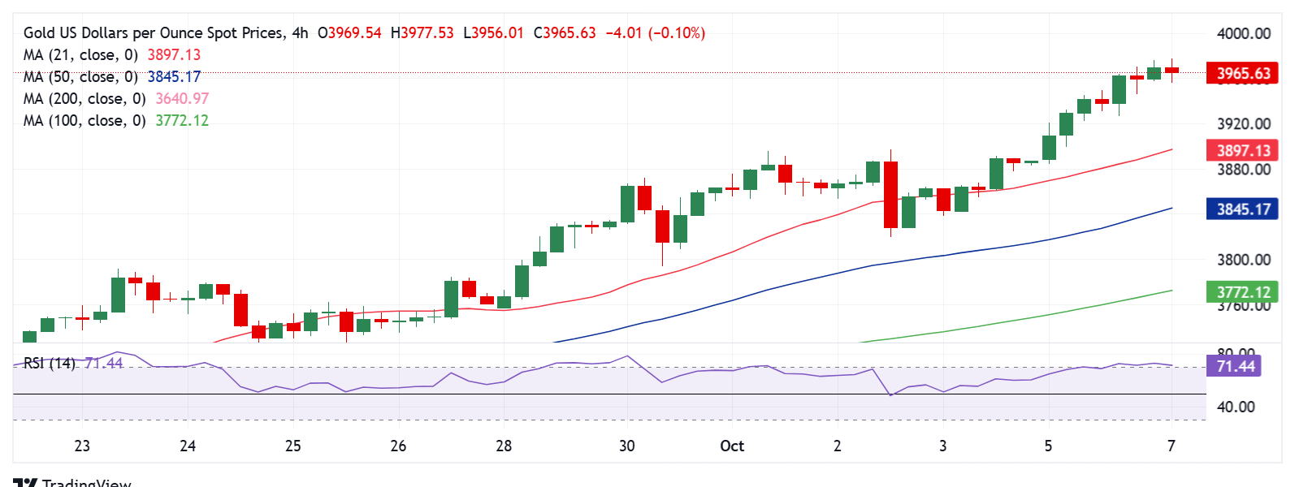Select the purple 71.44 RSI value tag

[1235, 366]
